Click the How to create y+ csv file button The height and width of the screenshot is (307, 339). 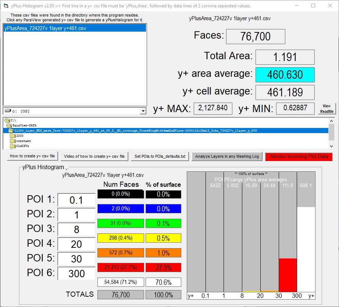point(32,156)
